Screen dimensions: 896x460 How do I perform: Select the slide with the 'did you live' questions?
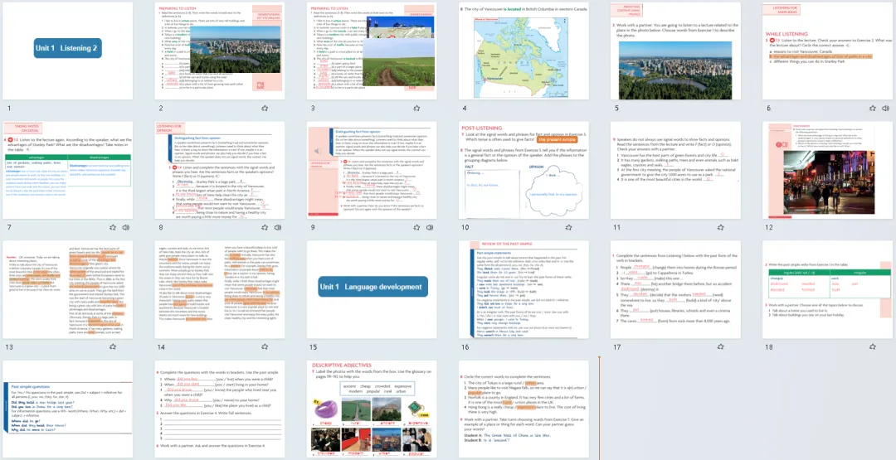click(219, 409)
